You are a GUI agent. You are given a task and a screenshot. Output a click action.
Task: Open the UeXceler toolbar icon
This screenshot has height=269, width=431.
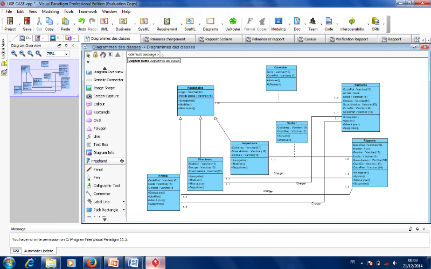[x=232, y=22]
